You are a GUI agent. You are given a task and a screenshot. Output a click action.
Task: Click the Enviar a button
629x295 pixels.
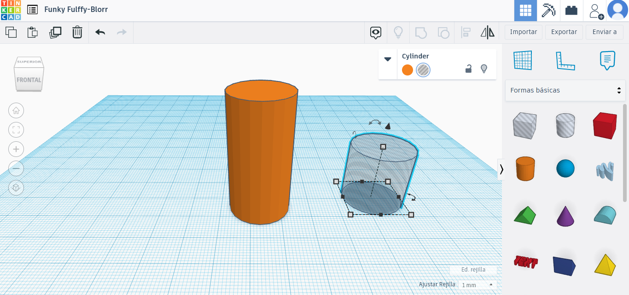605,32
